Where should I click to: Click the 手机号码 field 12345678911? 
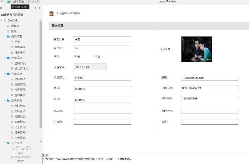(x=209, y=99)
